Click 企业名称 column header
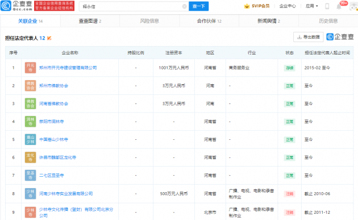The image size is (358, 220). click(70, 52)
